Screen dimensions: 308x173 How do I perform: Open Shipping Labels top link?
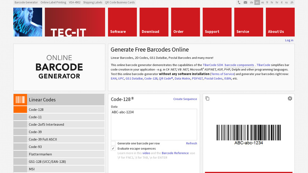(92, 2)
